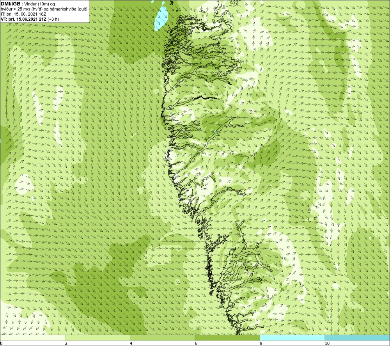Click the 'DMI/IGB : Vindur (10m) og' title line

(28, 4)
